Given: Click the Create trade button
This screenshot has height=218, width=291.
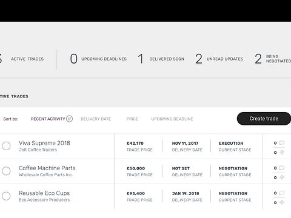Looking at the screenshot, I should (x=264, y=119).
